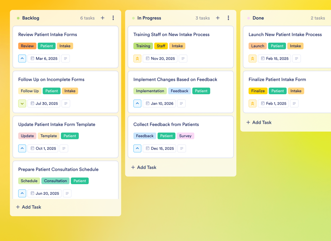Viewport: 331px width, 241px height.
Task: Expand the priority selector on Prepare Patient Consultation Schedule
Action: click(x=22, y=193)
